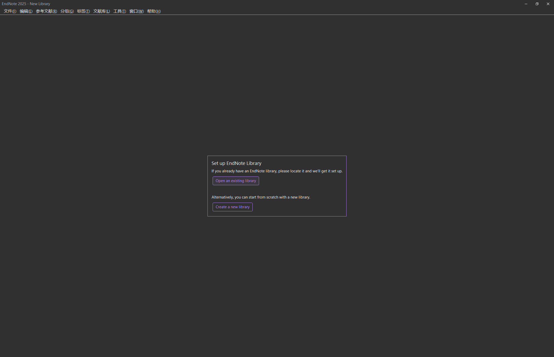
Task: Show the 文献库(L) menu
Action: (102, 11)
